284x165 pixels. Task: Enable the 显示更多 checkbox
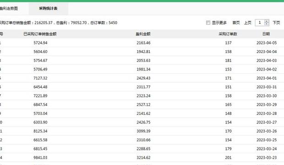[x=208, y=22]
